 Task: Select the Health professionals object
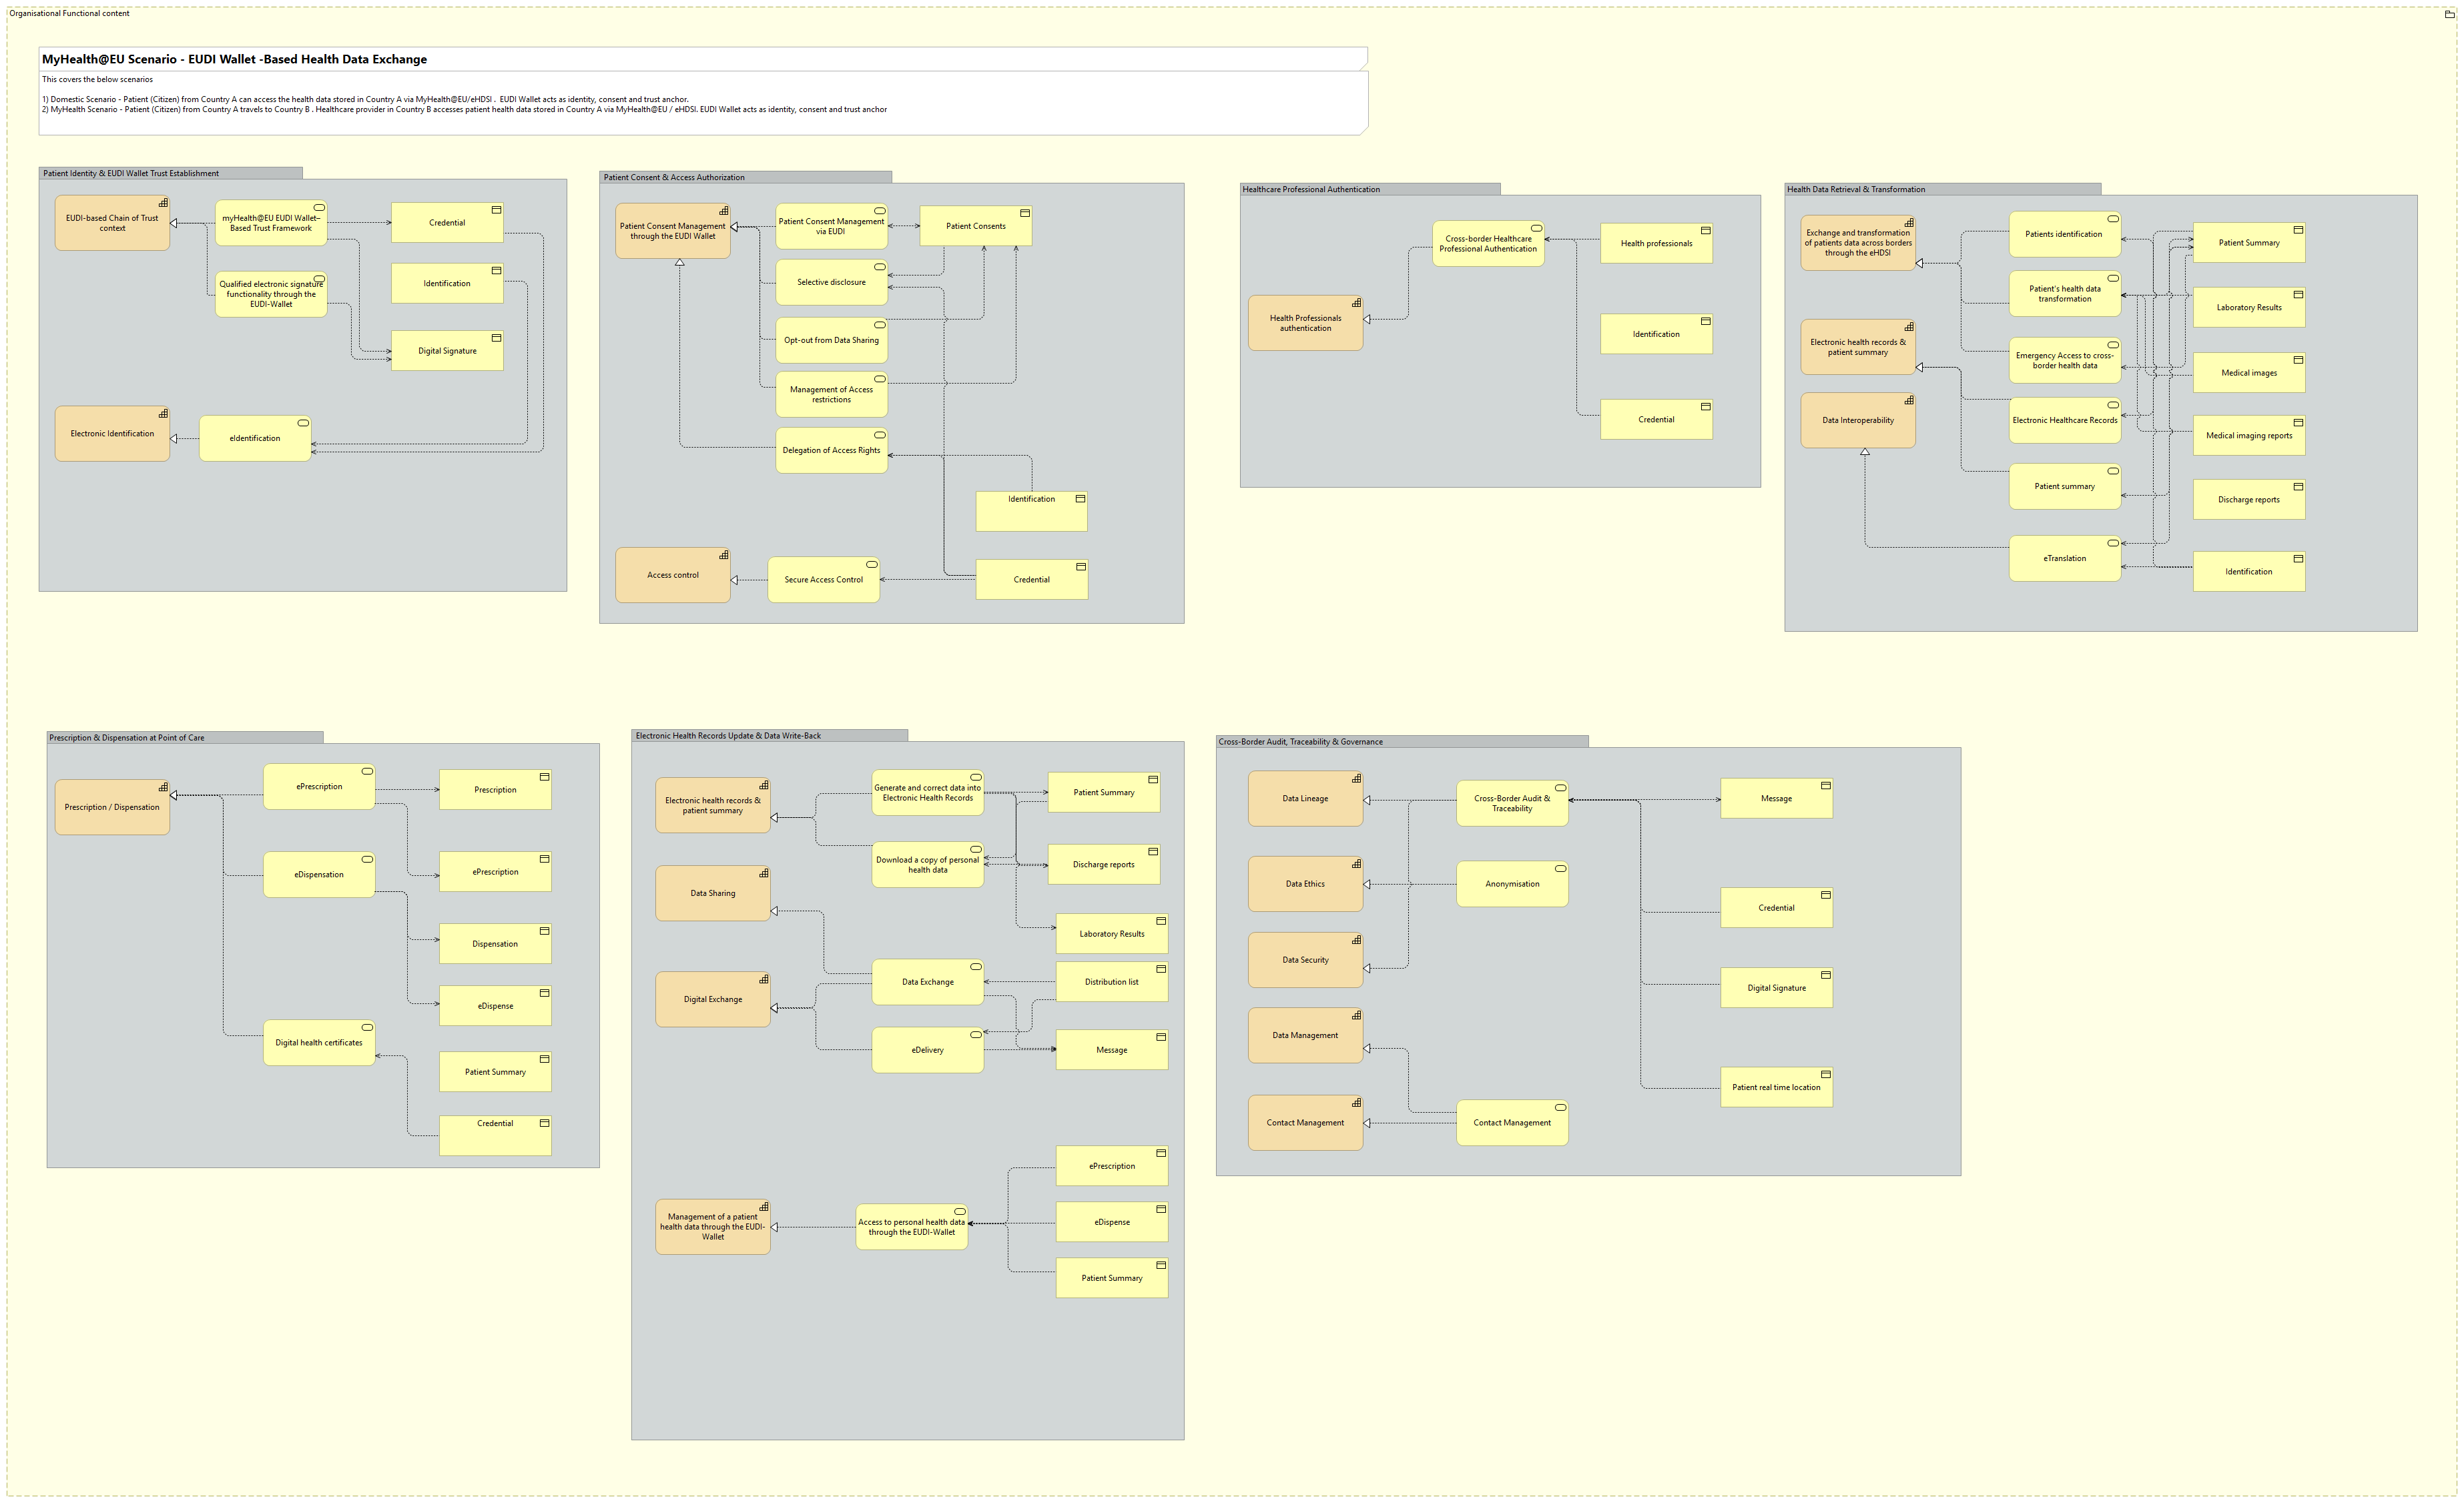coord(1657,244)
